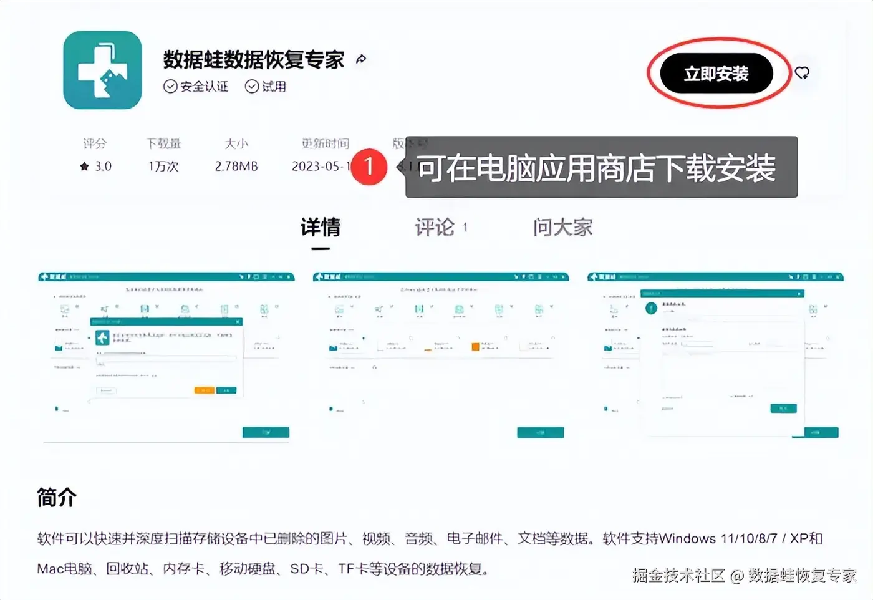Click the 2023-05 update date value
873x600 pixels.
321,167
